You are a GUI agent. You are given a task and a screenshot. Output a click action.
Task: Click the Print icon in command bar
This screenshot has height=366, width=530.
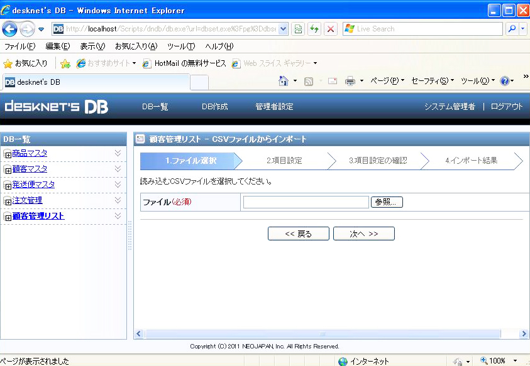tap(350, 81)
